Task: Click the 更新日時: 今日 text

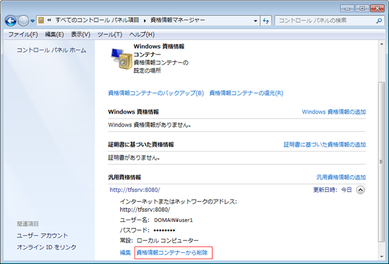Action: 332,190
